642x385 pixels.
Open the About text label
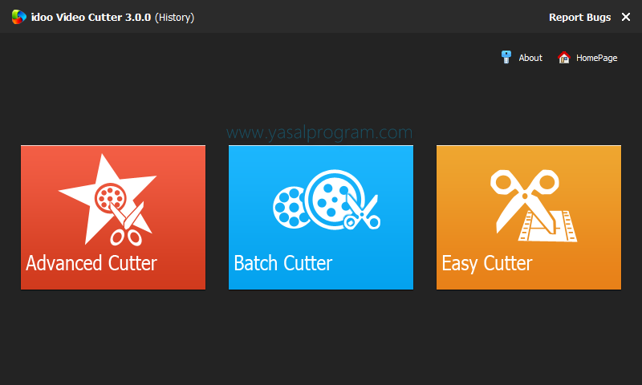point(530,58)
